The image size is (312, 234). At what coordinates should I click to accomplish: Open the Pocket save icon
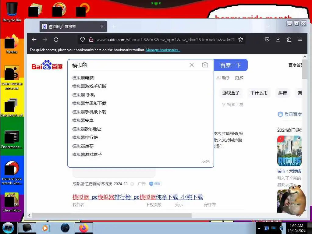pos(267,39)
